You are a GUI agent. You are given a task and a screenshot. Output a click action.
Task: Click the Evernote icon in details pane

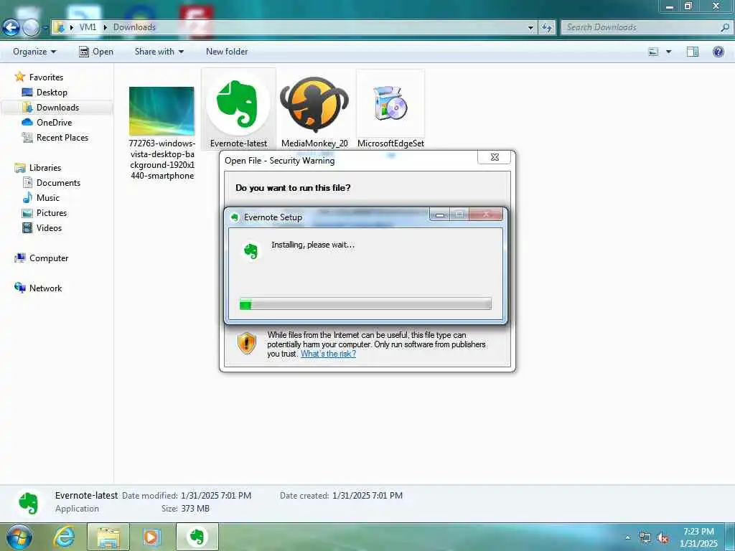pyautogui.click(x=28, y=503)
